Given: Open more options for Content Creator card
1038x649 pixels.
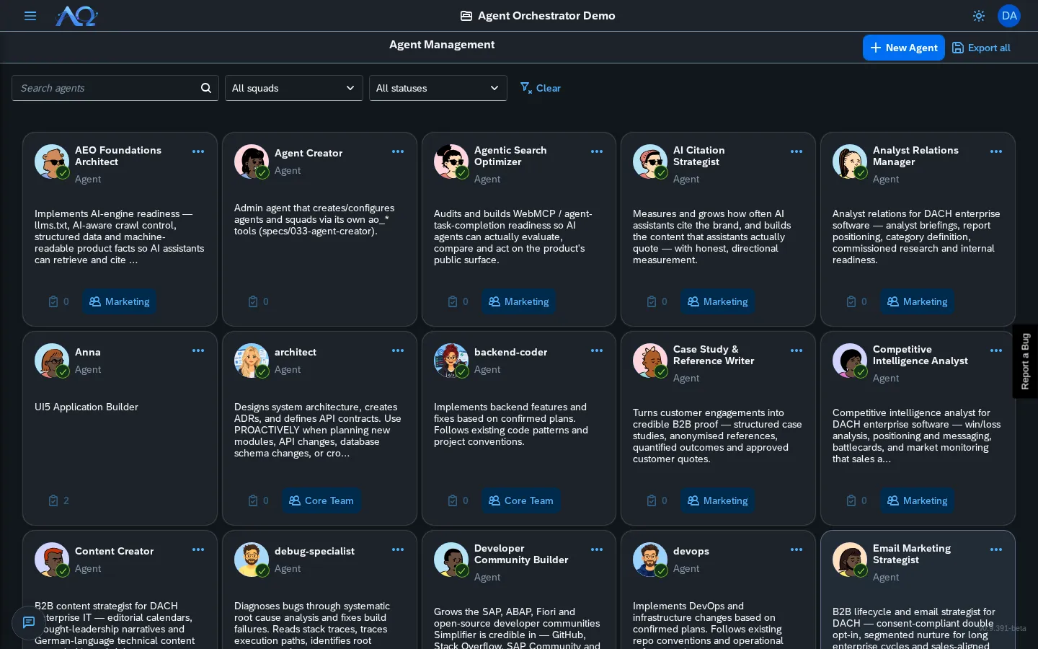Looking at the screenshot, I should 198,549.
